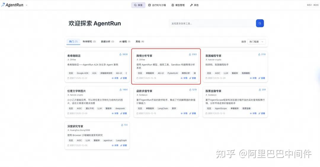The image size is (320, 167).
Task: Switch region 华东1 (杭州)
Action: (x=313, y=5)
